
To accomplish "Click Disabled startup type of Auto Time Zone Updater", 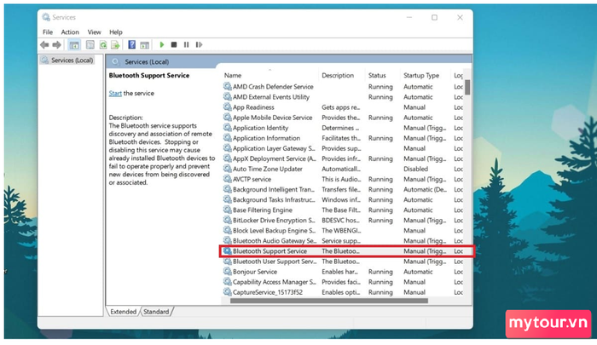I will [x=415, y=169].
